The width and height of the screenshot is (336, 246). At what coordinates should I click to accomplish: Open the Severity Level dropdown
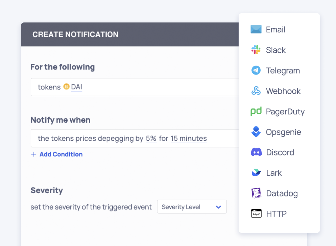[x=192, y=207]
